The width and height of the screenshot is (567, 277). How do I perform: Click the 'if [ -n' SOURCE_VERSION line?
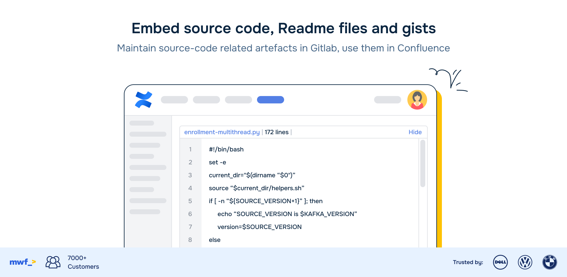click(x=266, y=201)
